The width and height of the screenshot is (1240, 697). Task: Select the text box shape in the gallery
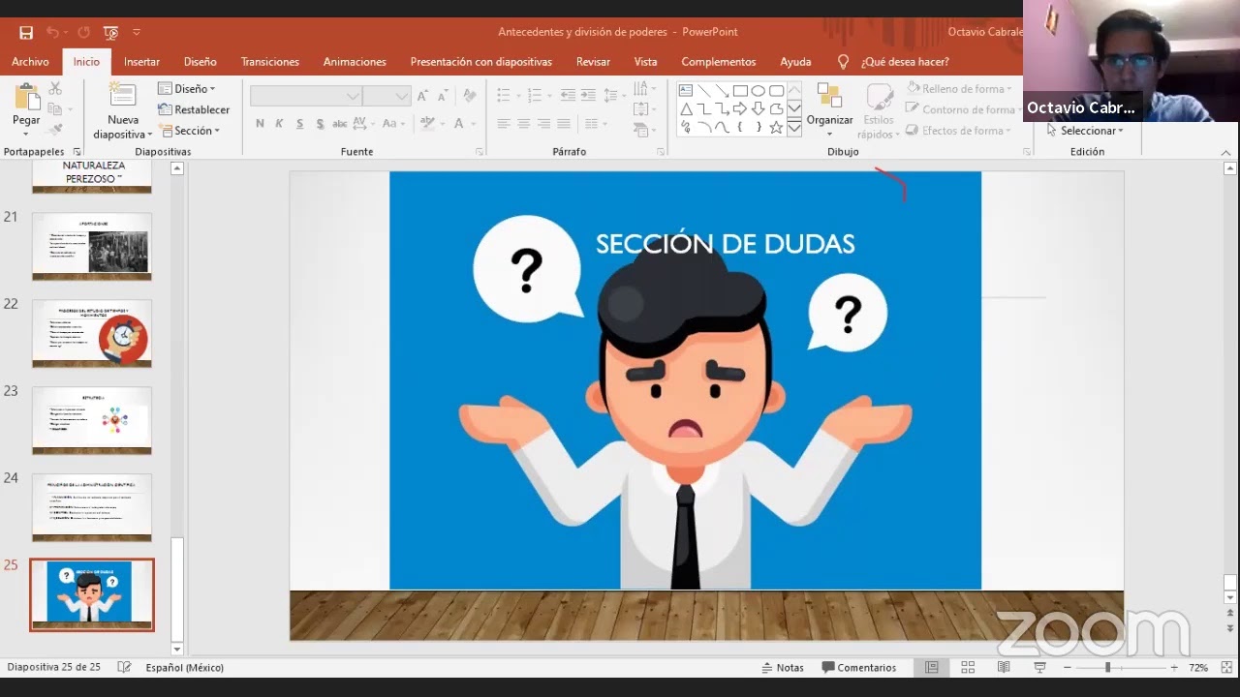(686, 91)
